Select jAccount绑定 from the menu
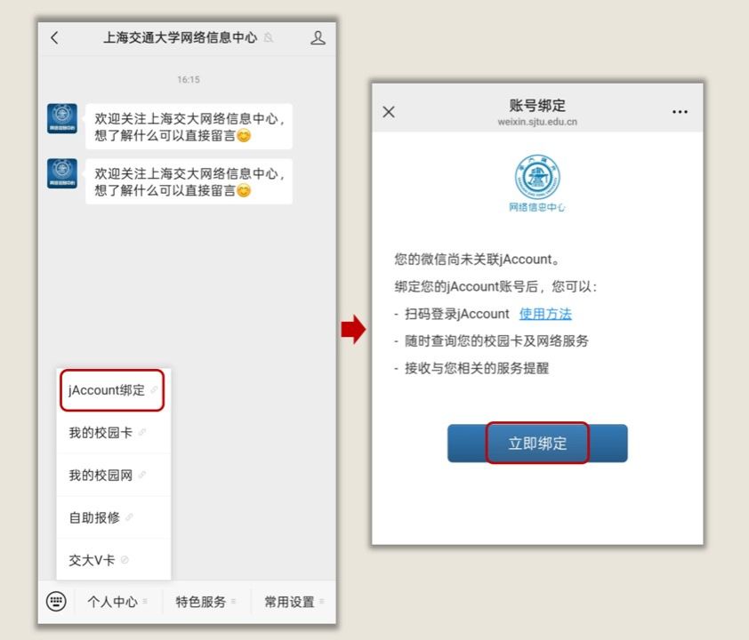The width and height of the screenshot is (749, 640). coord(112,390)
